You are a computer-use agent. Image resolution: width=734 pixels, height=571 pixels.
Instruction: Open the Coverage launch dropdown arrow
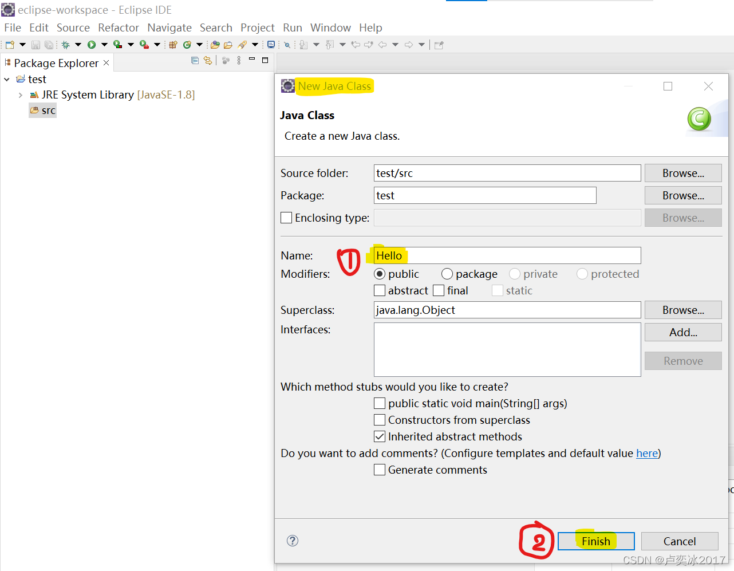131,45
